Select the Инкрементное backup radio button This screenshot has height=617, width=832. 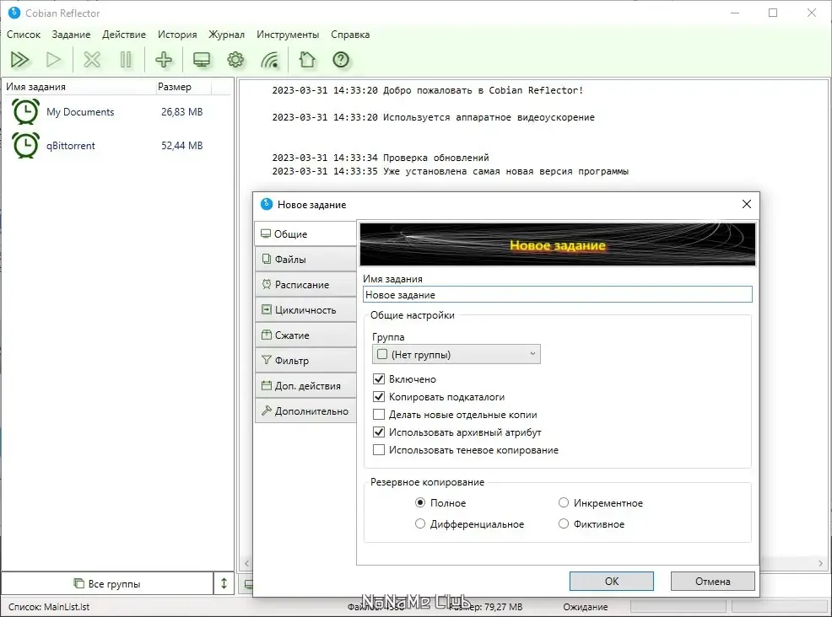click(564, 502)
